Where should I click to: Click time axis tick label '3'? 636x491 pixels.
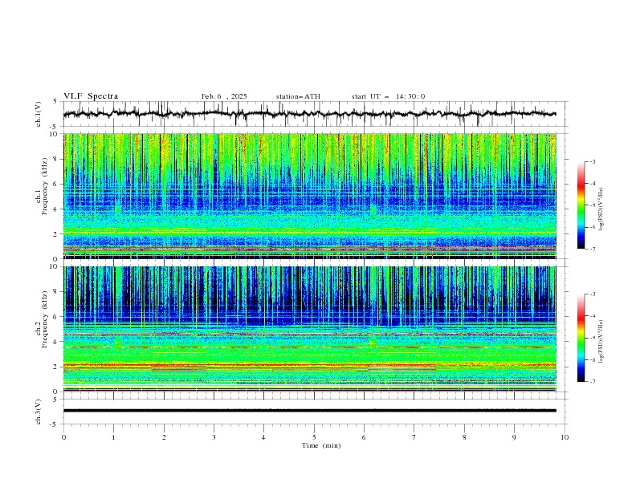point(214,437)
